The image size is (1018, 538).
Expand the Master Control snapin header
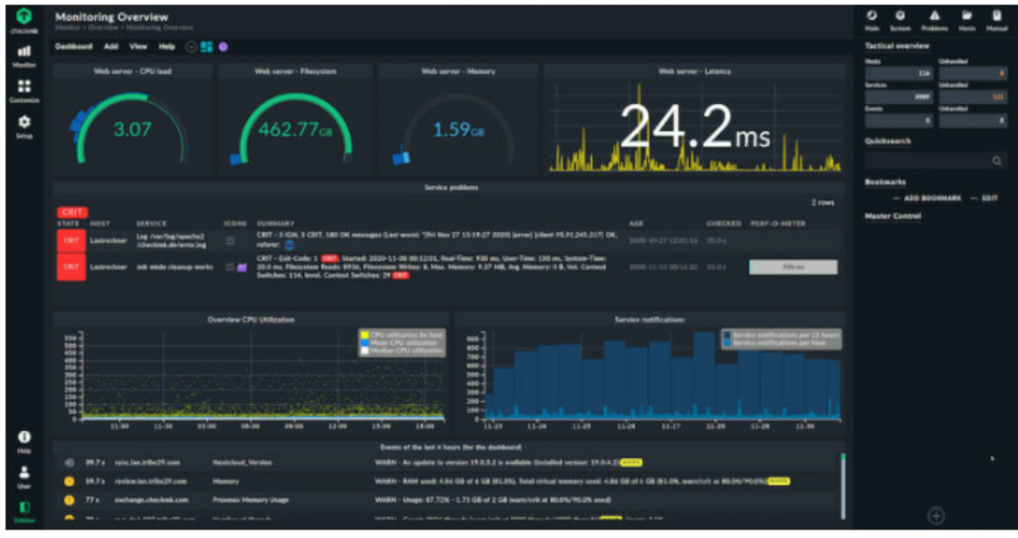coord(893,216)
